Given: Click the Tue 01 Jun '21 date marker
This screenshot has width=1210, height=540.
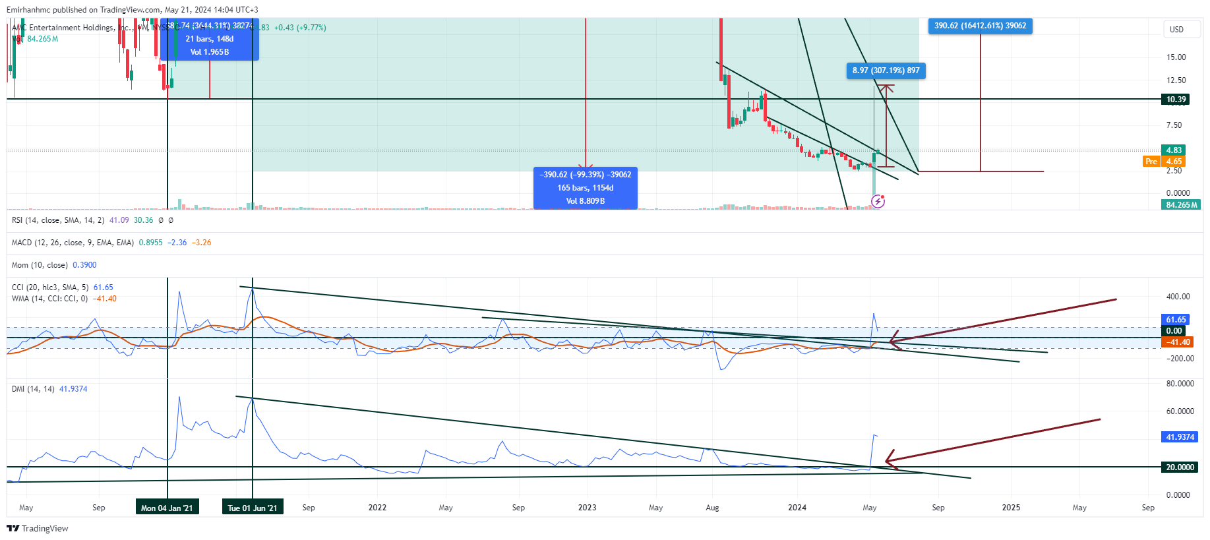Looking at the screenshot, I should (253, 508).
